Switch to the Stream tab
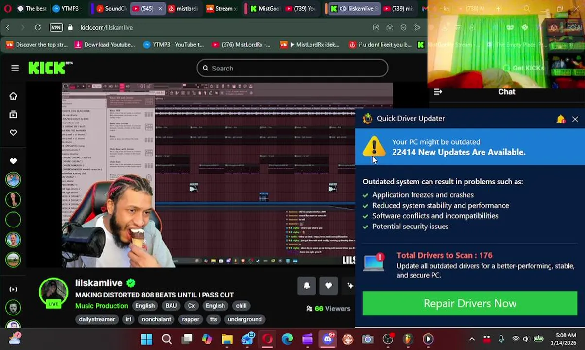This screenshot has width=585, height=350. pyautogui.click(x=222, y=9)
